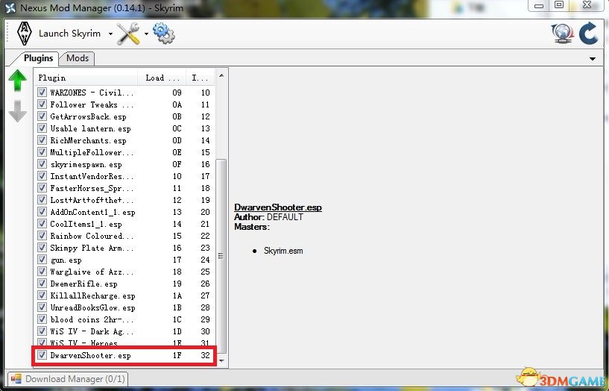
Task: Launch Skyrim using the text button
Action: (69, 34)
